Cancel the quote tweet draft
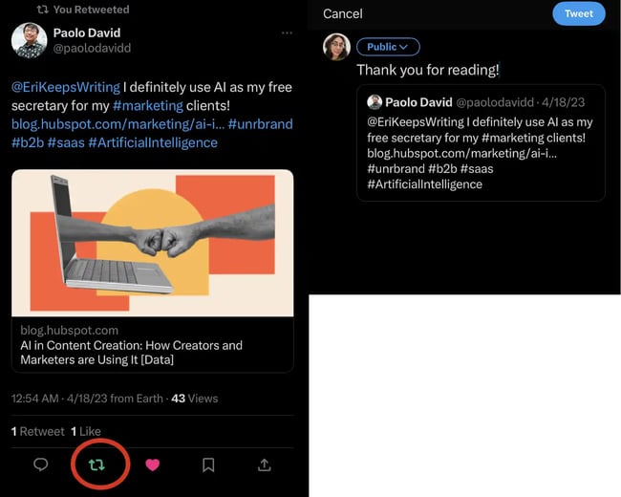The image size is (621, 497). [x=343, y=13]
